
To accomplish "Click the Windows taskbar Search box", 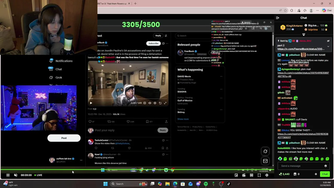I will tap(129, 184).
